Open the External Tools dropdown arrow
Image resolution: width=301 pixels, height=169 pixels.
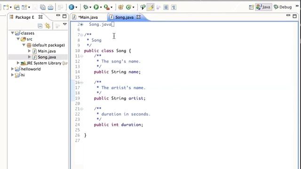(111, 8)
